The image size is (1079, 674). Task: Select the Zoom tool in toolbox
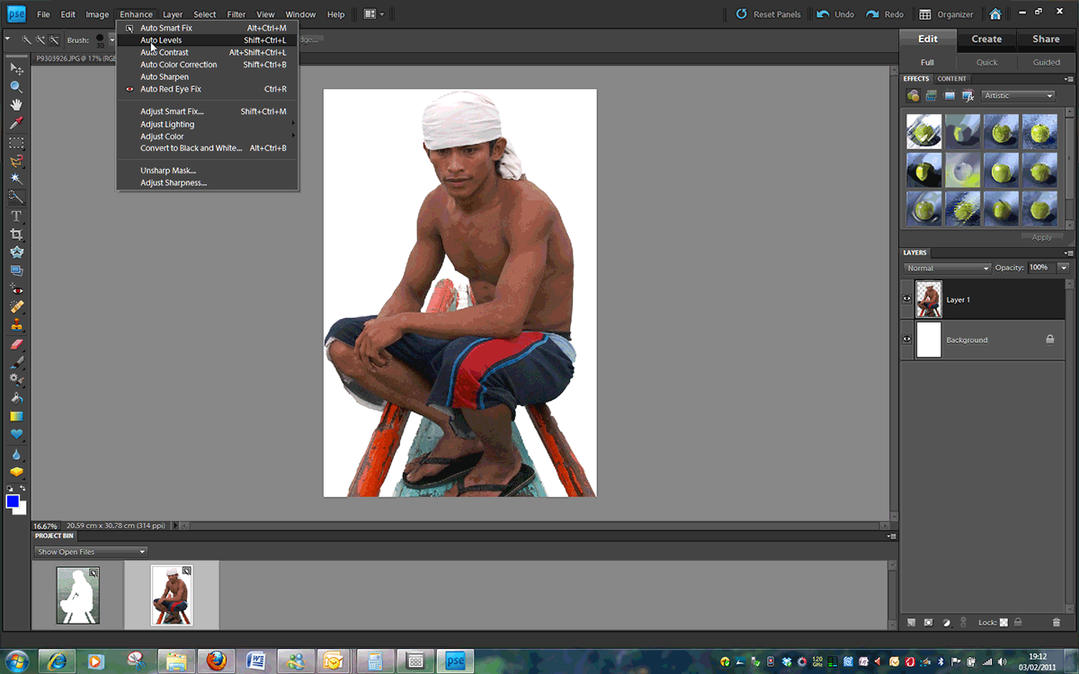point(16,87)
